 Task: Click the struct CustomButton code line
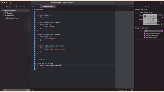tap(49, 34)
